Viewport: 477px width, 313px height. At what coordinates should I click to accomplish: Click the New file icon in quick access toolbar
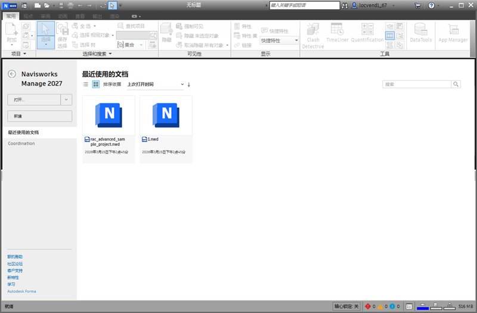click(x=37, y=5)
